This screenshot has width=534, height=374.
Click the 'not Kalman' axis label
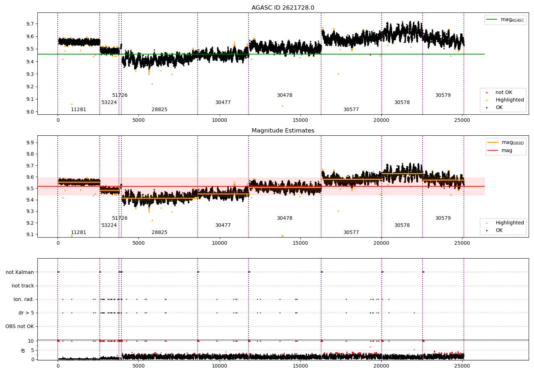20,272
